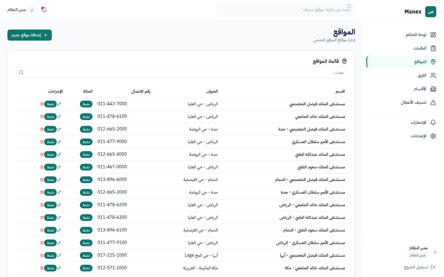Click the pencil icon for 013-896-6000
This screenshot has width=444, height=277.
(59, 180)
